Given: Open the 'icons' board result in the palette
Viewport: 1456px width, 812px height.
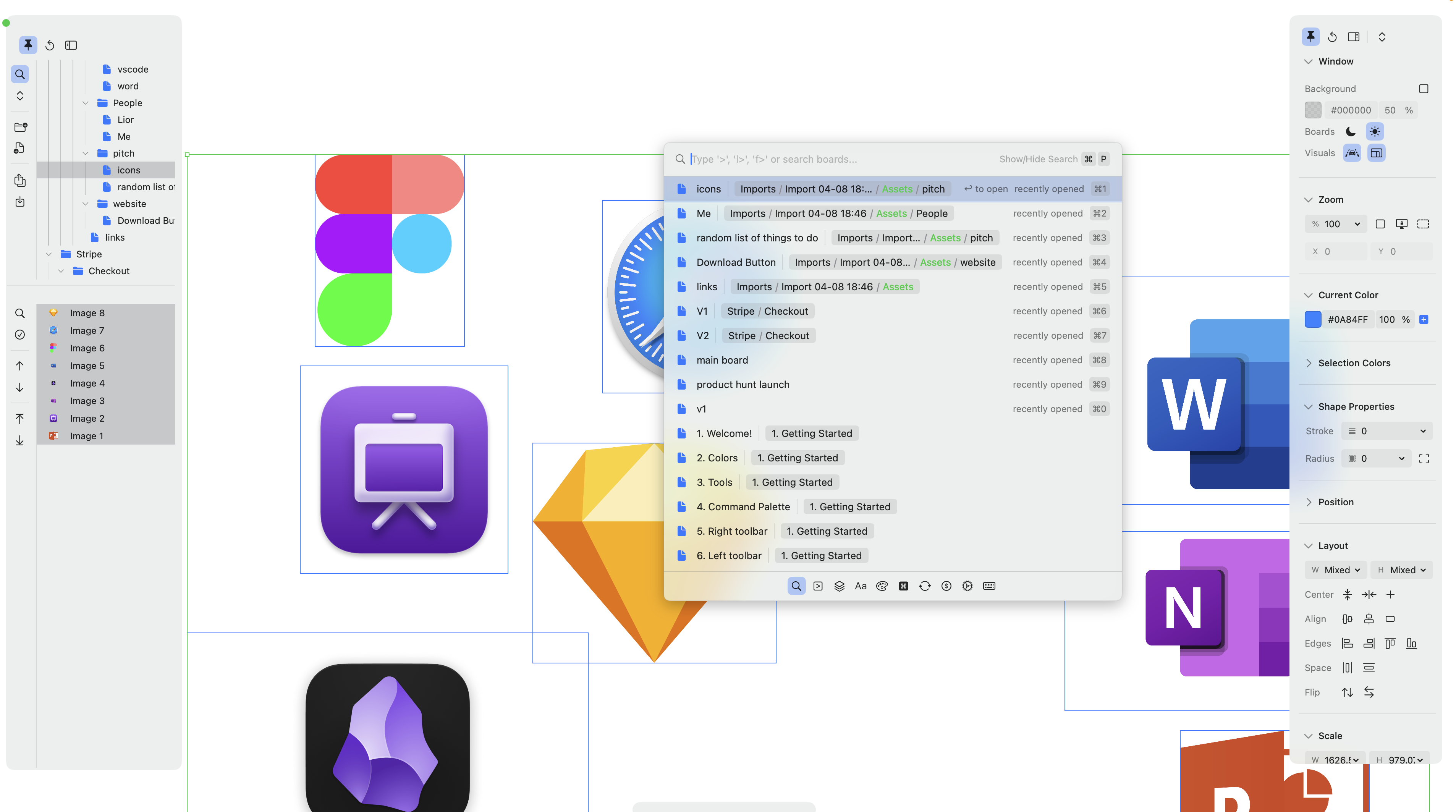Looking at the screenshot, I should point(893,189).
